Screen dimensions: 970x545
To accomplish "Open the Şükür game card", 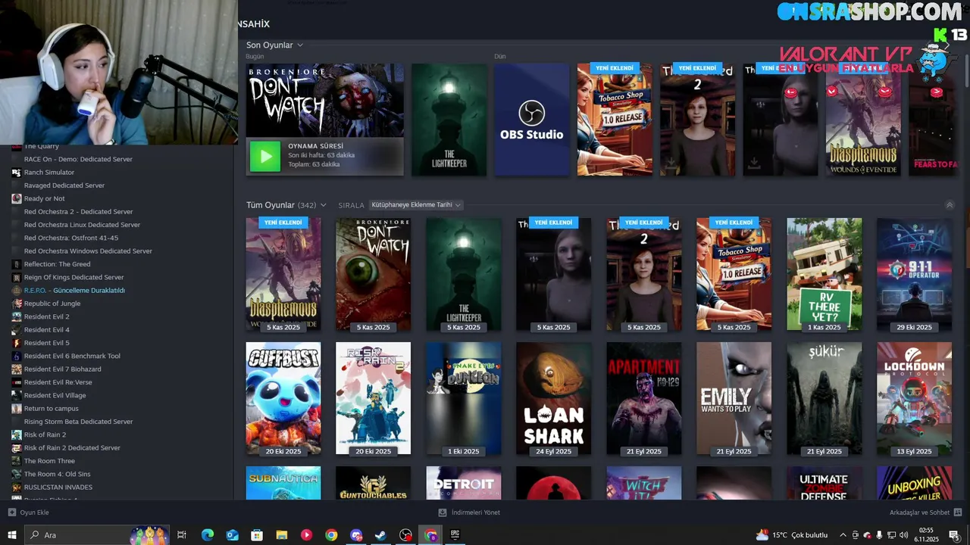I will pyautogui.click(x=824, y=398).
